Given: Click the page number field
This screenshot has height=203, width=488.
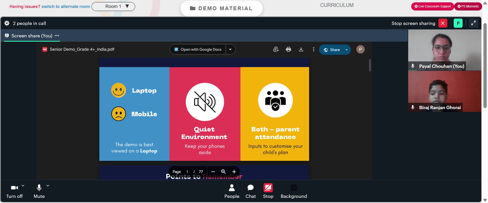Looking at the screenshot, I should click(187, 172).
